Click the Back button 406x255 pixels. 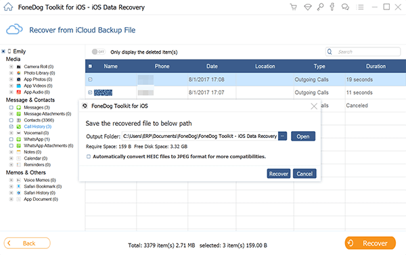click(x=27, y=244)
